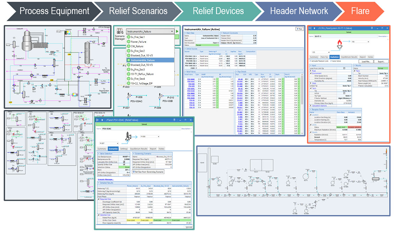Select the 10-V5 source node in header network
This screenshot has width=394, height=232.
coord(288,183)
